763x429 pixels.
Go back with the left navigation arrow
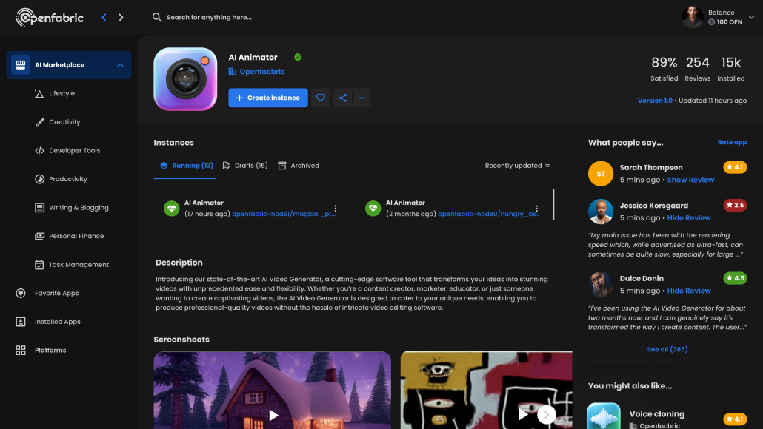tap(104, 17)
